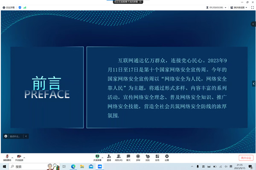Click the Record meeting icon
This screenshot has width=256, height=170.
(138, 157)
